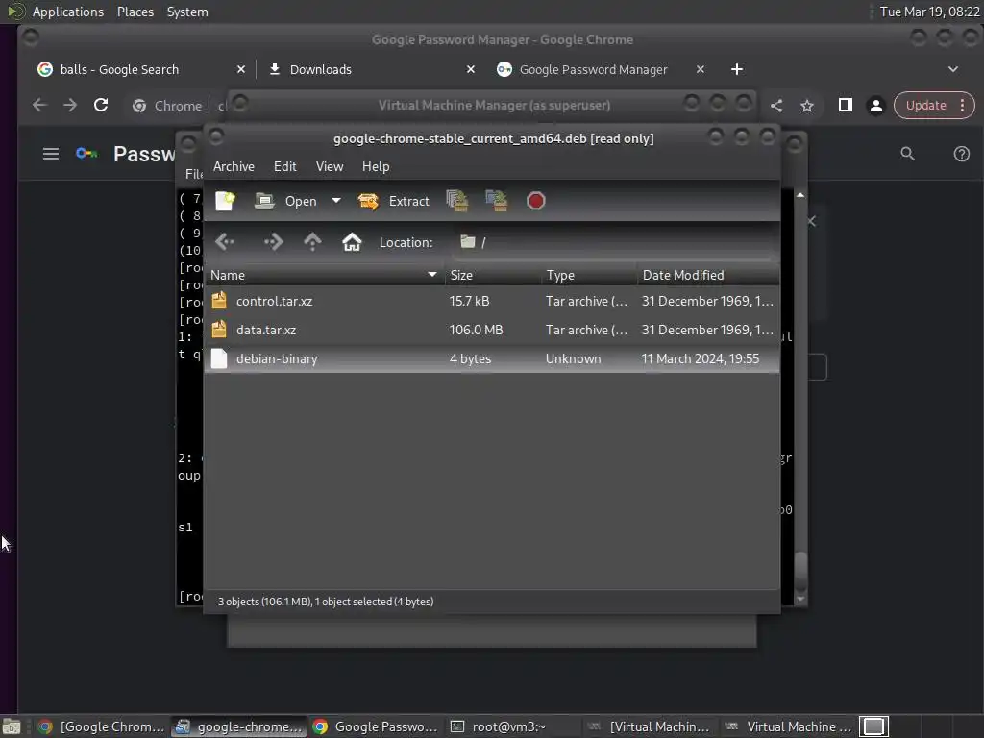Switch to Google Passwo... taskbar window
Image resolution: width=984 pixels, height=738 pixels.
click(376, 726)
